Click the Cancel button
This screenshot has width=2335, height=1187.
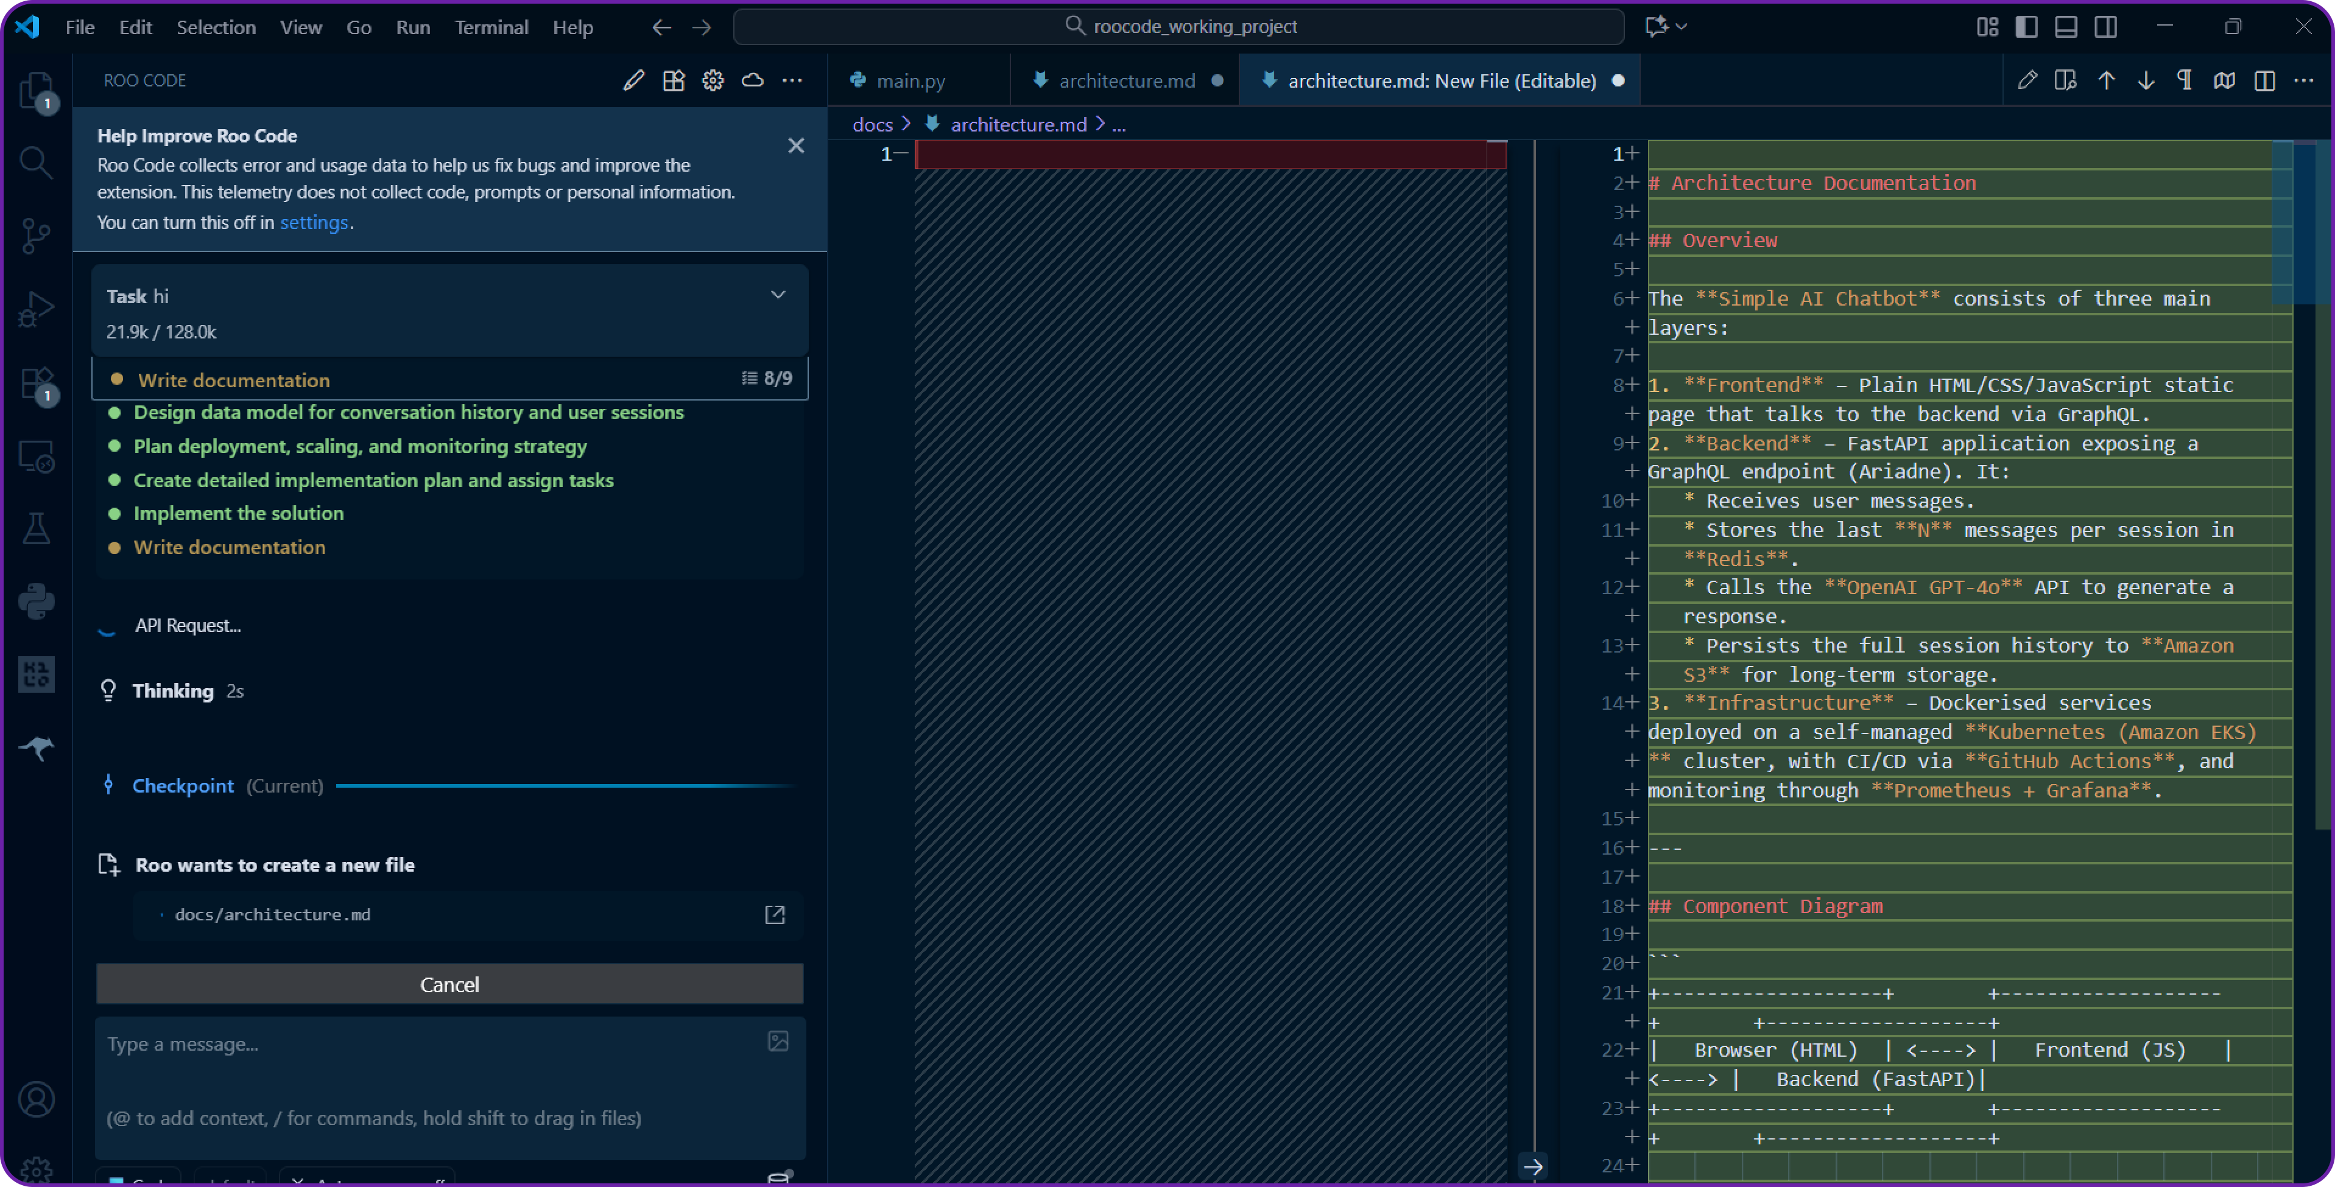tap(449, 984)
